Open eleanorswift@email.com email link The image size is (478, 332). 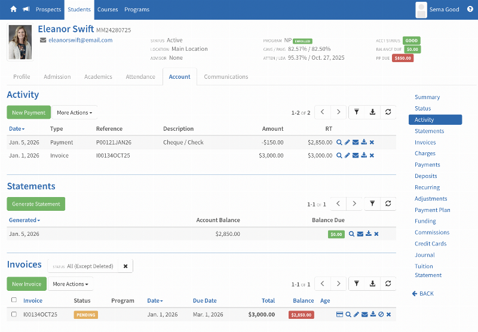[x=80, y=40]
